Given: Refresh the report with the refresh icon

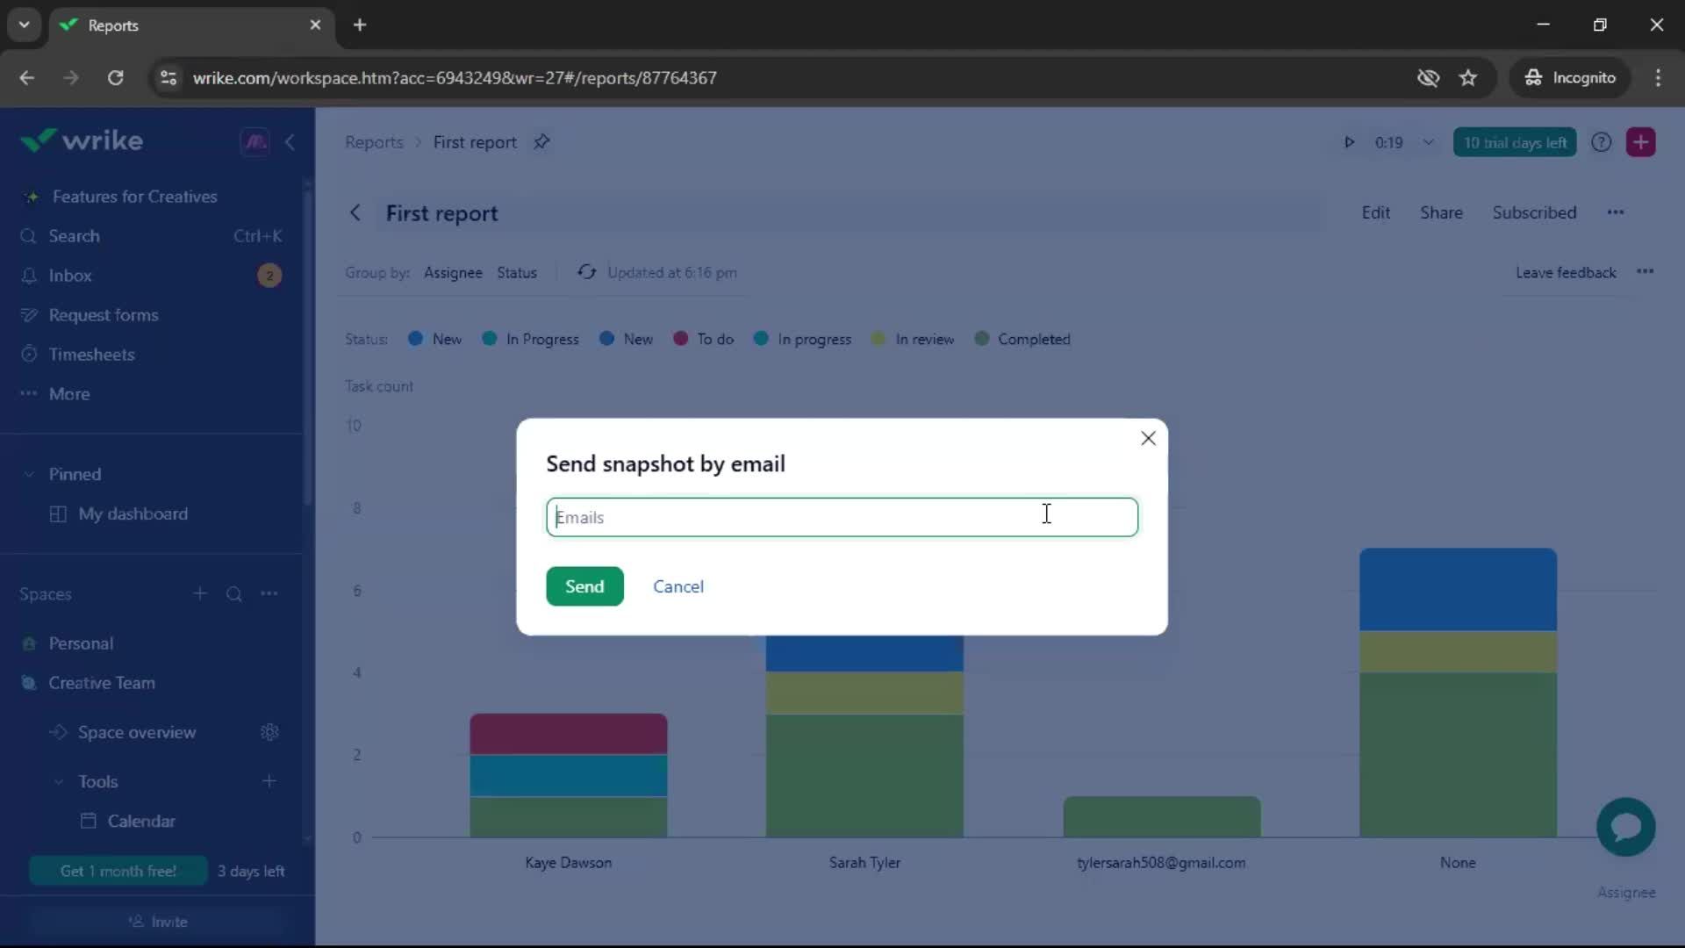Looking at the screenshot, I should [586, 272].
